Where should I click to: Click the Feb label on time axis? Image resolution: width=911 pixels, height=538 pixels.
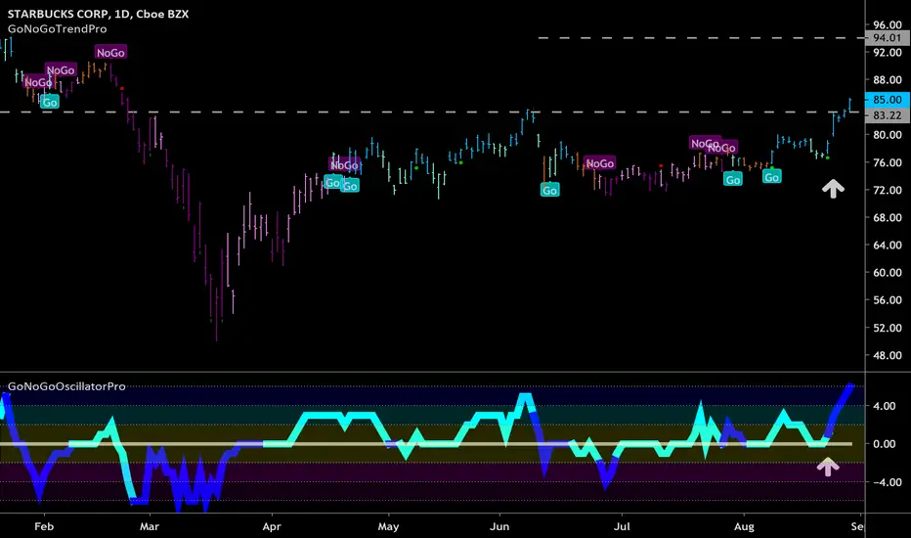[x=44, y=526]
